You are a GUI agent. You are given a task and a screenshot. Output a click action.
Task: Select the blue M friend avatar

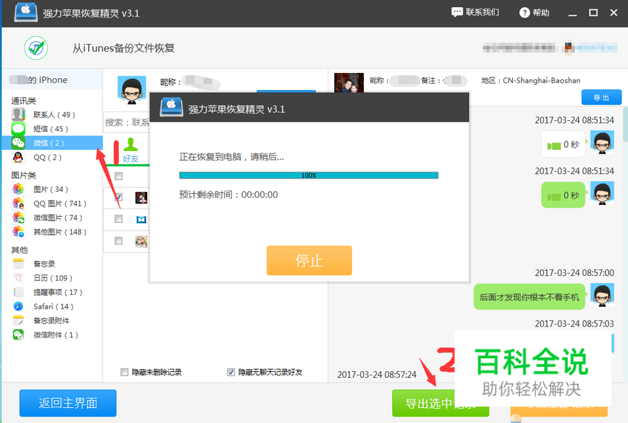pos(141,219)
